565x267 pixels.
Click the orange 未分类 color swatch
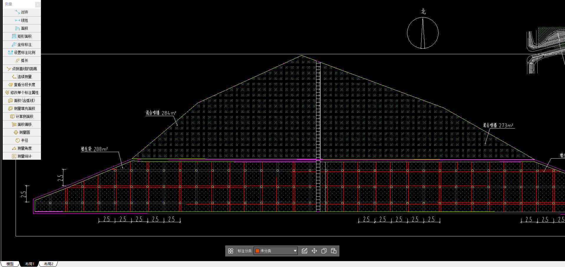[257, 251]
